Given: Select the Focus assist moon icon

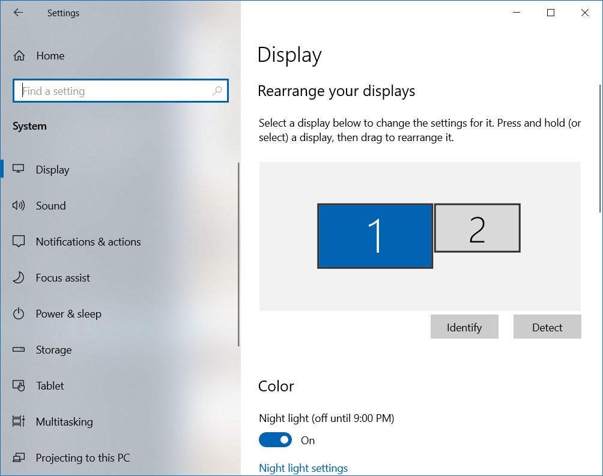Looking at the screenshot, I should point(19,277).
